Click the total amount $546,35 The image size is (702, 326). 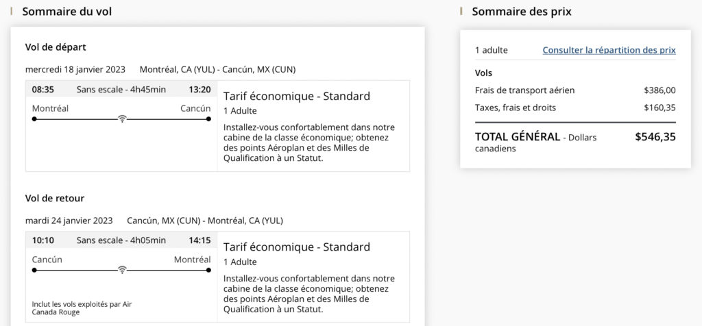pyautogui.click(x=655, y=137)
